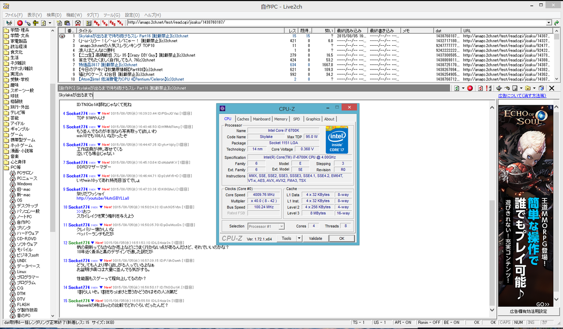Toggle the Ronin - OFF status indicator

pos(429,322)
